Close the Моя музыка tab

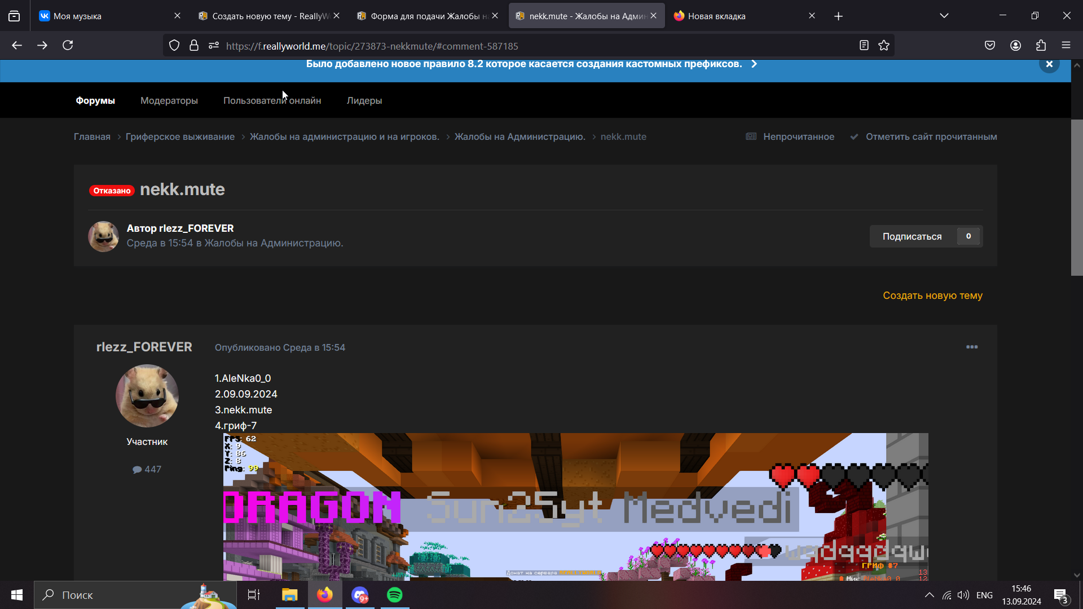point(177,16)
